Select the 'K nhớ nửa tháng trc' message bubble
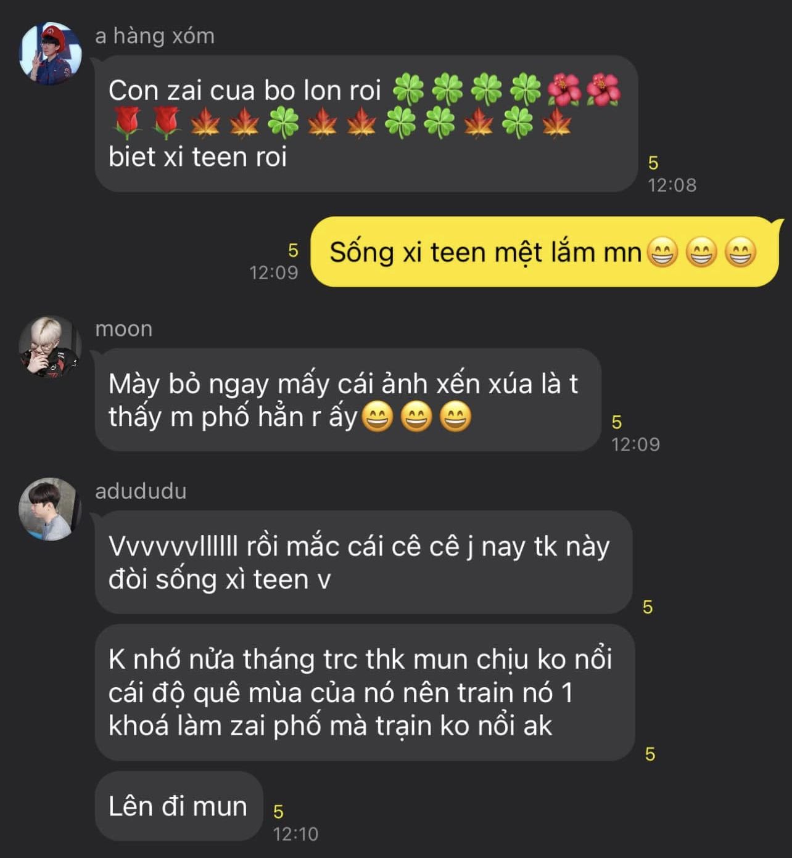The width and height of the screenshot is (792, 858). [x=365, y=692]
